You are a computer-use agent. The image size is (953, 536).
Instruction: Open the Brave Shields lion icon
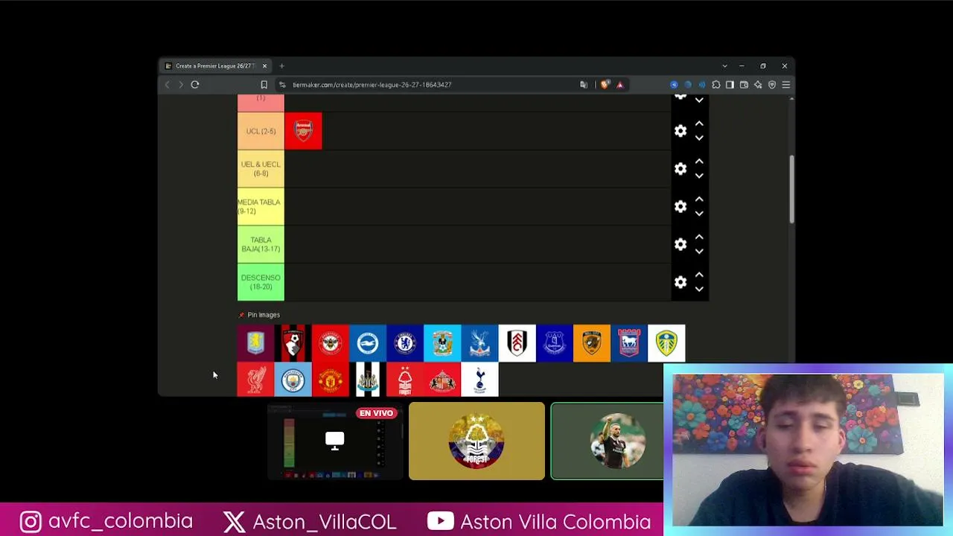605,85
